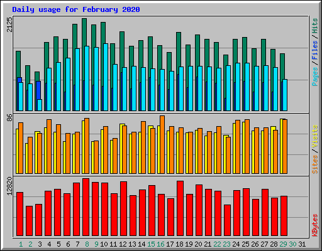Click day 20 on the x-axis

tap(198, 244)
